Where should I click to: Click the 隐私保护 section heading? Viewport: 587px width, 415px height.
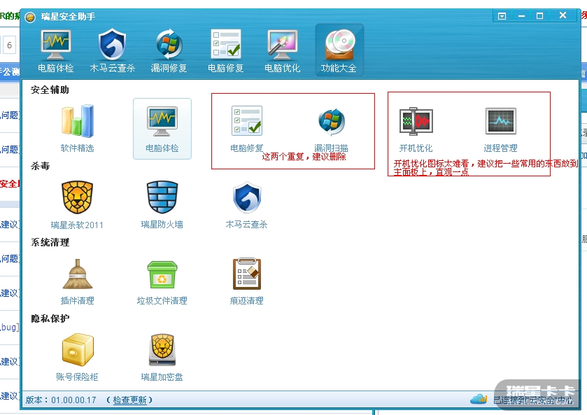(50, 318)
